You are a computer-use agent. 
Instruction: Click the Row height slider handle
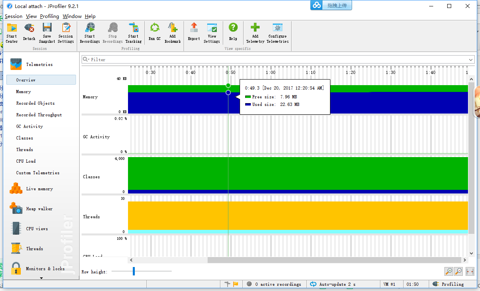point(134,271)
